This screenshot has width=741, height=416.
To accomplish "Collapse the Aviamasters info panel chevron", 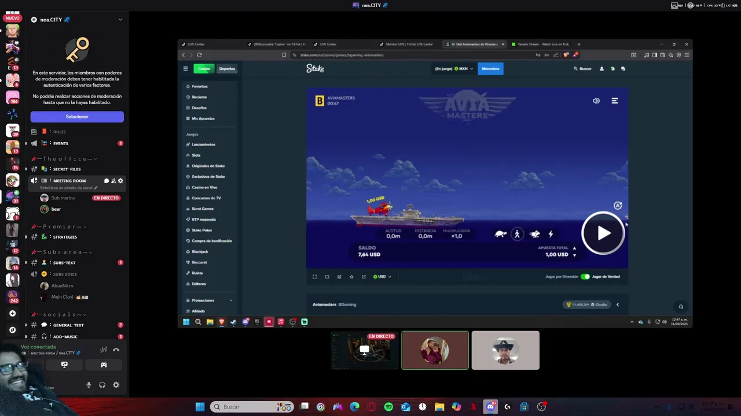I will 617,304.
